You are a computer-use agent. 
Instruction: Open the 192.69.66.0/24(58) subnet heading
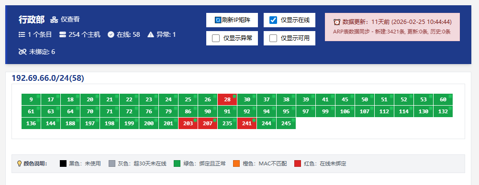pyautogui.click(x=48, y=78)
